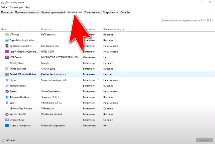The height and width of the screenshot is (144, 215).
Task: Click the Отключить button
Action: coord(205,140)
